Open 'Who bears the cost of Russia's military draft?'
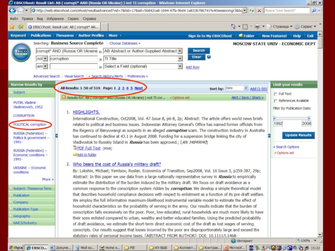The width and height of the screenshot is (335, 251). [x=117, y=164]
